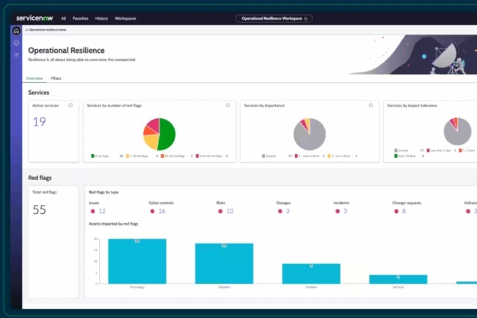Open the list icon in left sidebar
The width and height of the screenshot is (477, 318).
(16, 55)
